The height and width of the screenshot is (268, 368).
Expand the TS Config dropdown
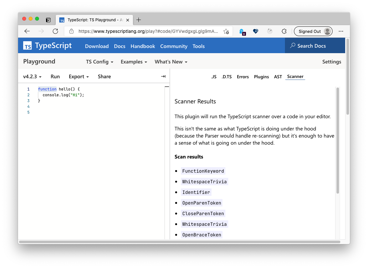[99, 62]
